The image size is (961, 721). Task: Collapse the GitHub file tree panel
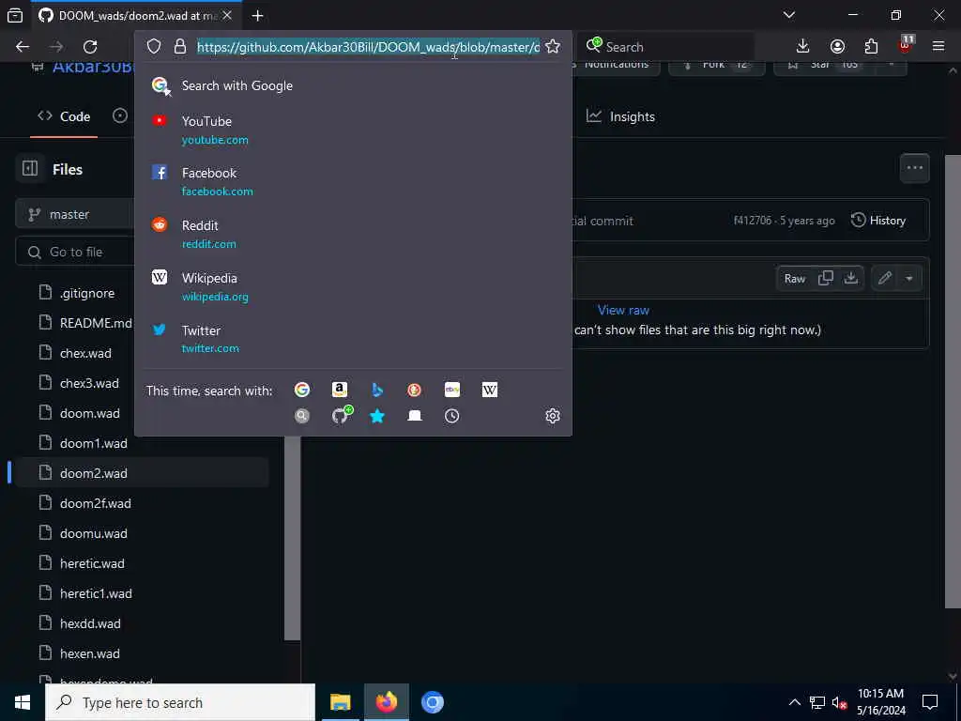pos(30,169)
